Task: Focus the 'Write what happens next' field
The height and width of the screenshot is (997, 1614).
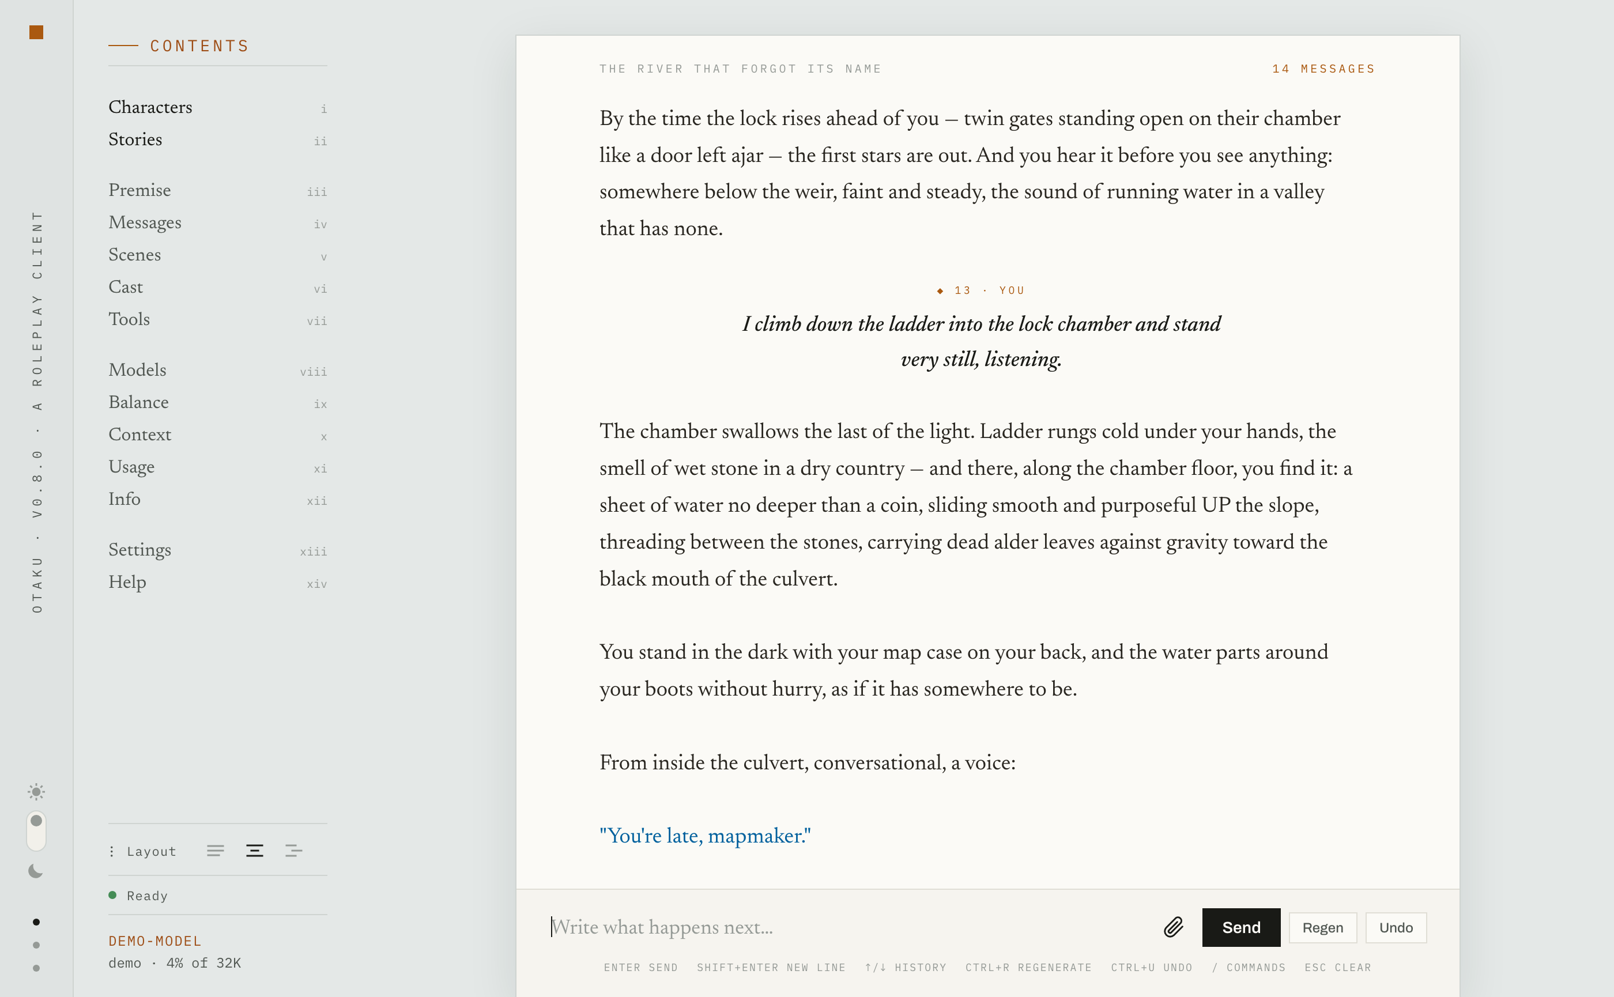Action: [851, 927]
